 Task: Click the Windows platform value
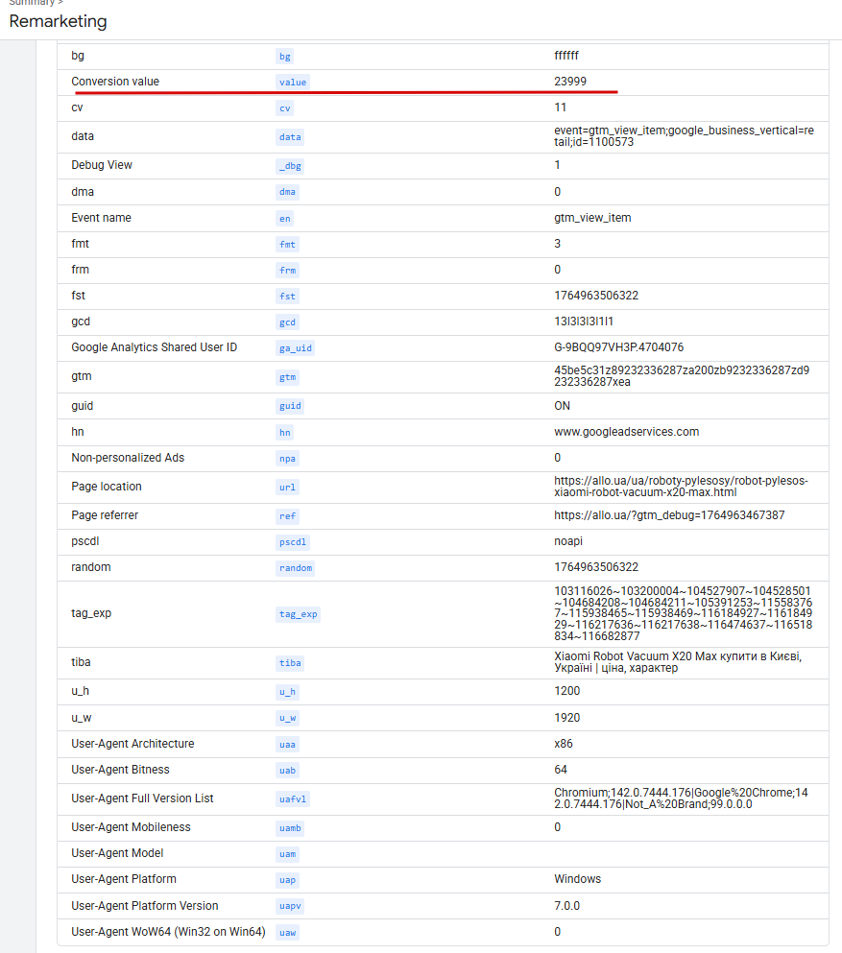pyautogui.click(x=577, y=879)
